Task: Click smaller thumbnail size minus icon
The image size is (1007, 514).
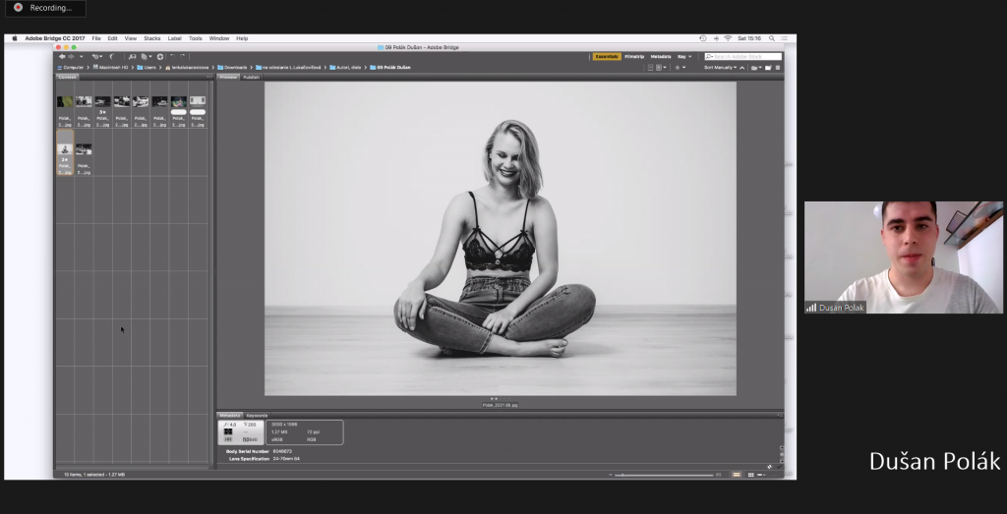Action: [610, 475]
